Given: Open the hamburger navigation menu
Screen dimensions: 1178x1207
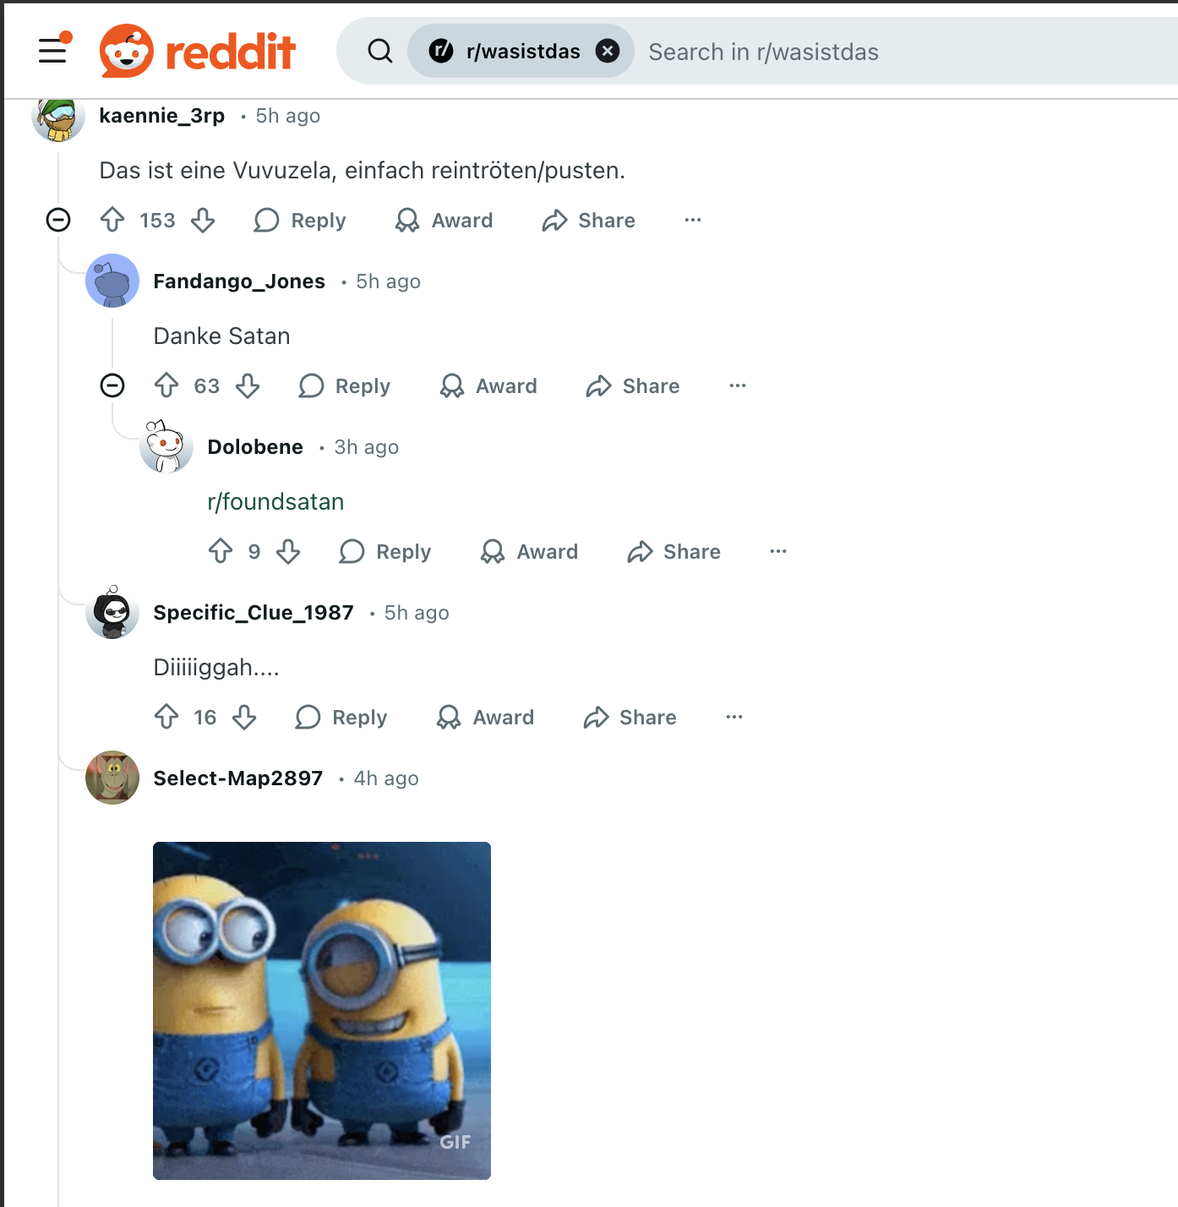Looking at the screenshot, I should tap(52, 51).
